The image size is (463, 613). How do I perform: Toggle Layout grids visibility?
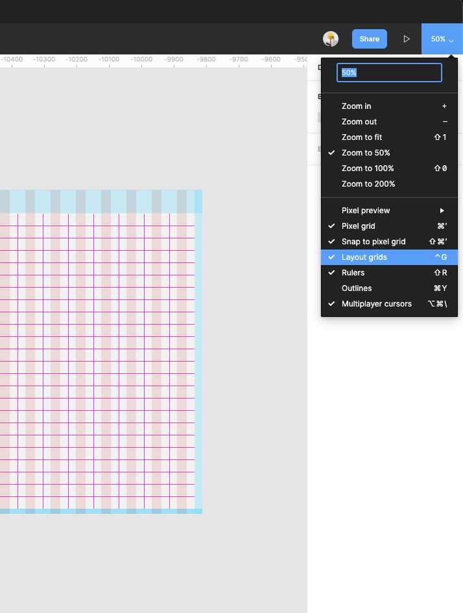tap(364, 257)
